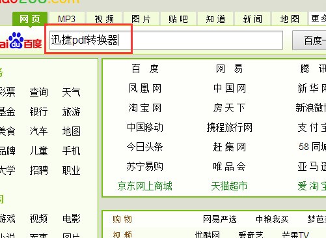Open the green 天猫超市 link
The height and width of the screenshot is (238, 326).
coord(230,186)
